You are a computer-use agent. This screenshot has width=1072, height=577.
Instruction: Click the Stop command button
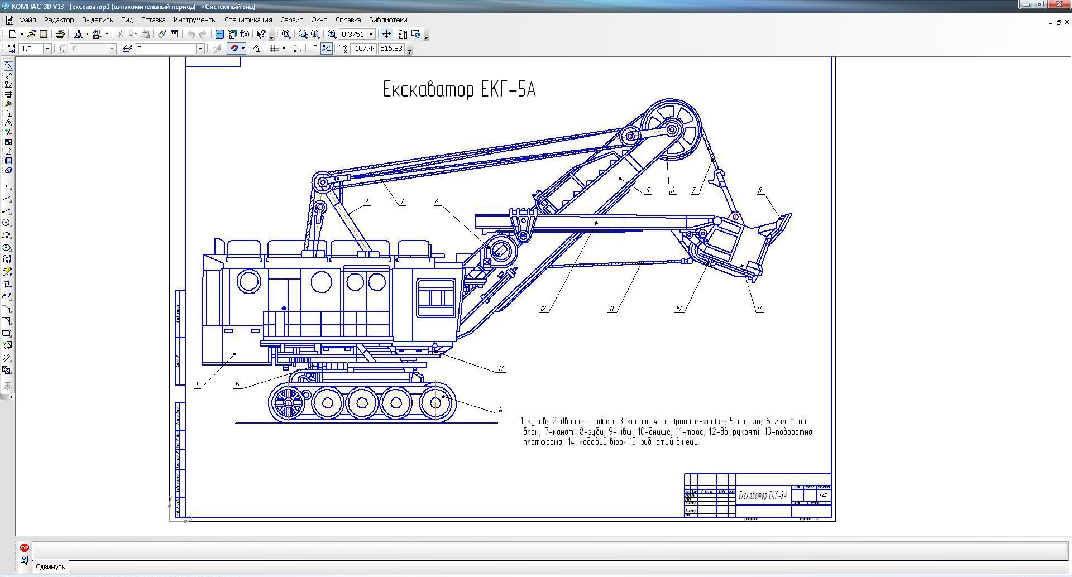point(24,547)
